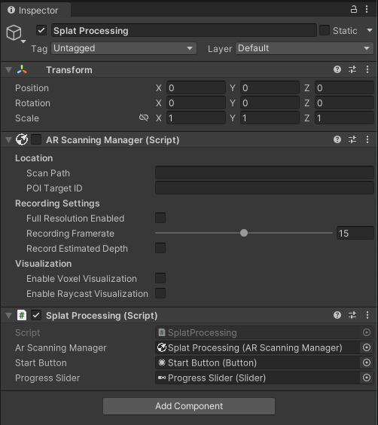378x425 pixels.
Task: Select the Inspector tab
Action: coord(35,10)
